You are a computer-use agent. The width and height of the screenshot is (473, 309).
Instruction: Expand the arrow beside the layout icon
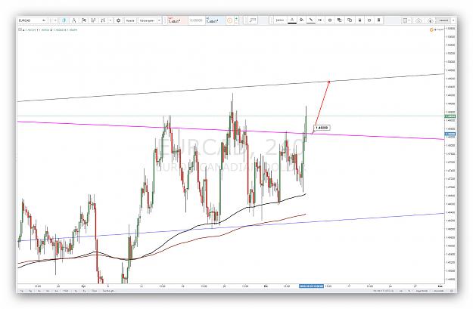tap(409, 20)
